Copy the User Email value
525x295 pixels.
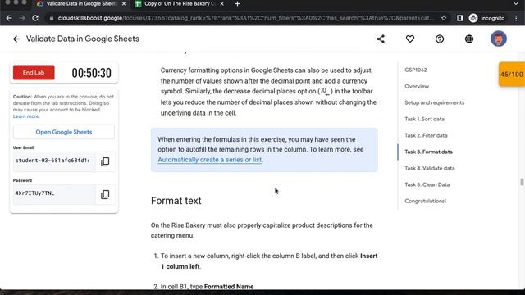click(105, 161)
